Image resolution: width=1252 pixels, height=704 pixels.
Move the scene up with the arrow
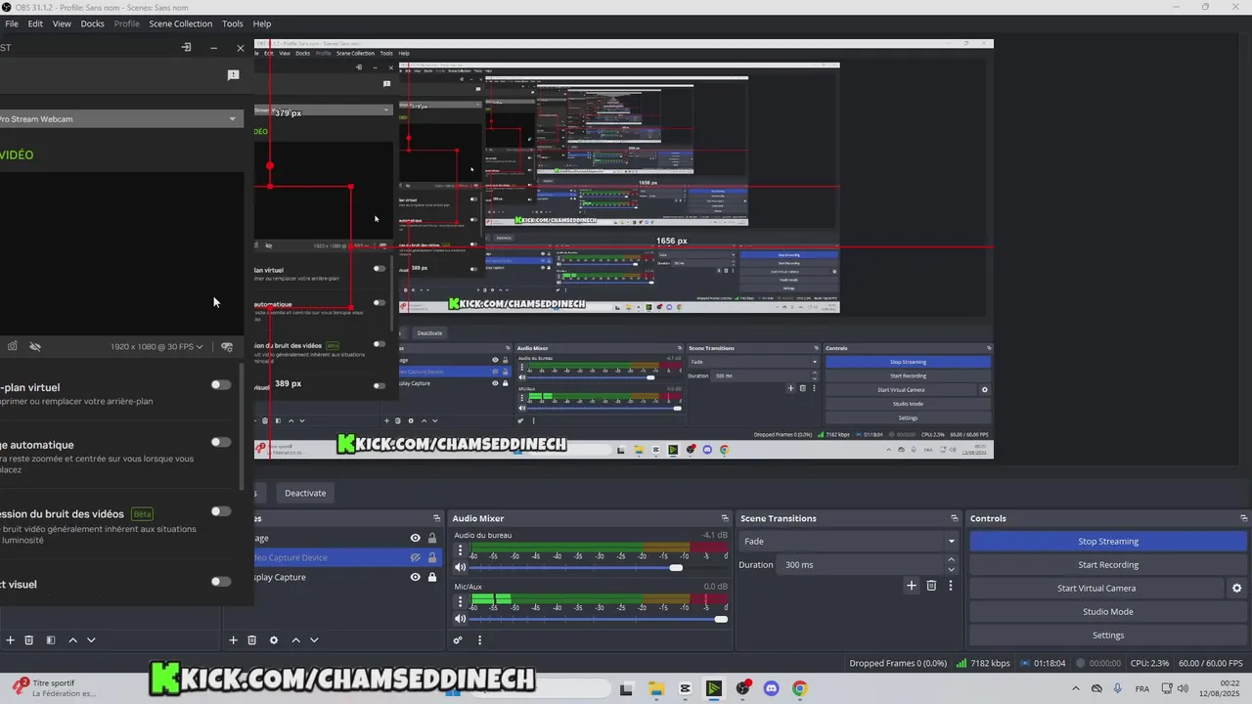click(72, 640)
